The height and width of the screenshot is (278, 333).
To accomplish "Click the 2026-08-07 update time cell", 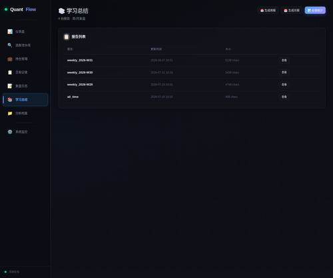I will [162, 60].
